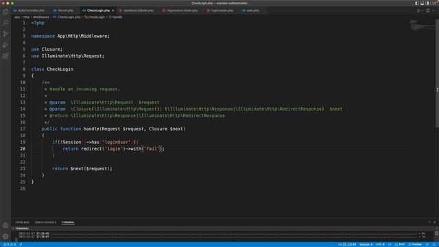439x247 pixels.
Task: Click the 'class CheckLogin' declaration
Action: tap(52, 69)
